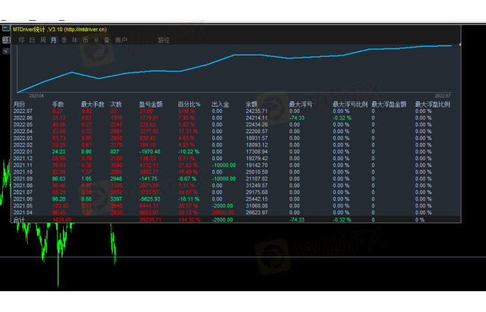Open the 币 currency tab

[85, 40]
